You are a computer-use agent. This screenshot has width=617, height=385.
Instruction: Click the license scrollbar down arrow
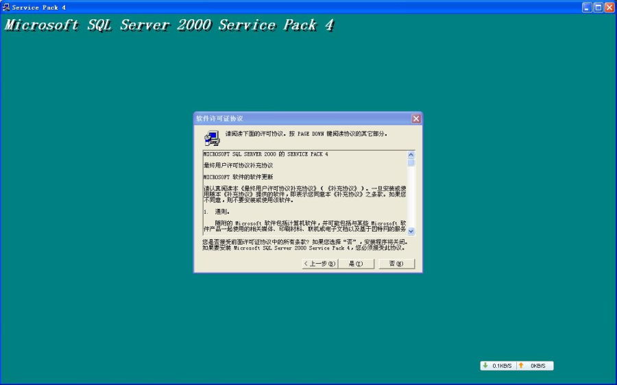click(x=411, y=232)
